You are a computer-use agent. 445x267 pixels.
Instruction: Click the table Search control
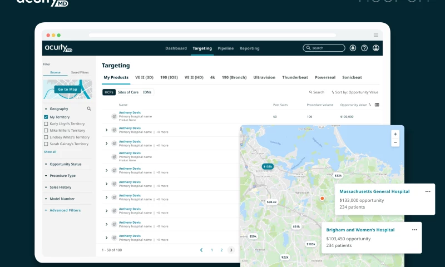[317, 92]
